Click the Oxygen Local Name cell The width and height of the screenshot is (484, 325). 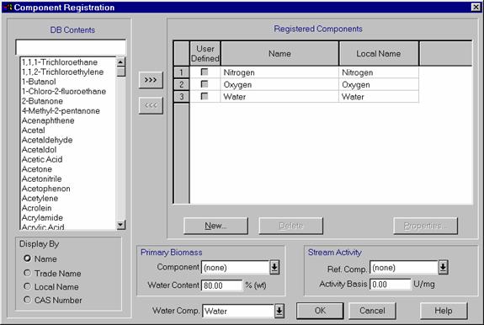[379, 84]
